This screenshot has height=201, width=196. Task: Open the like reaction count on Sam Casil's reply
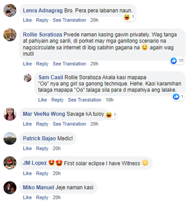click(x=178, y=96)
